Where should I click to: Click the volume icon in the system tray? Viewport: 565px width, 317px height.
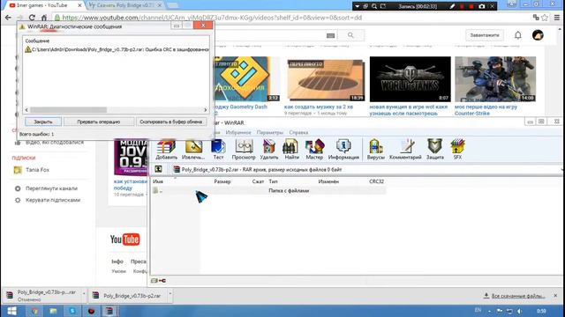519,311
